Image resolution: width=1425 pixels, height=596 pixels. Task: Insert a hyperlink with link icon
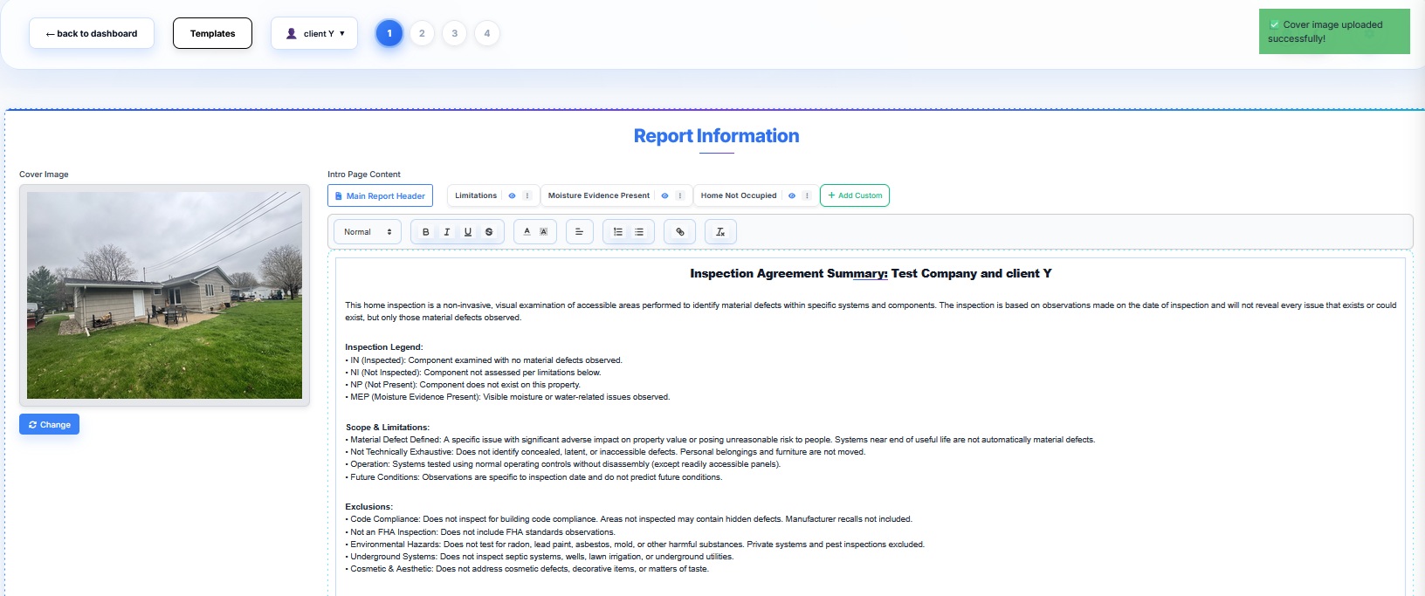point(680,232)
